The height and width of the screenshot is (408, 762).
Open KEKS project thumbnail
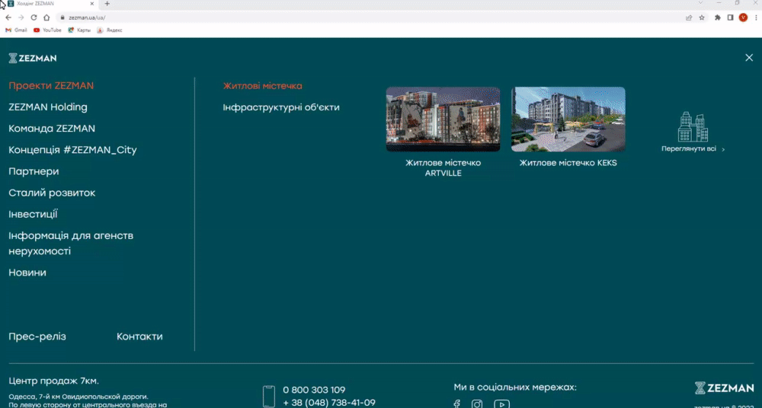[x=568, y=119]
